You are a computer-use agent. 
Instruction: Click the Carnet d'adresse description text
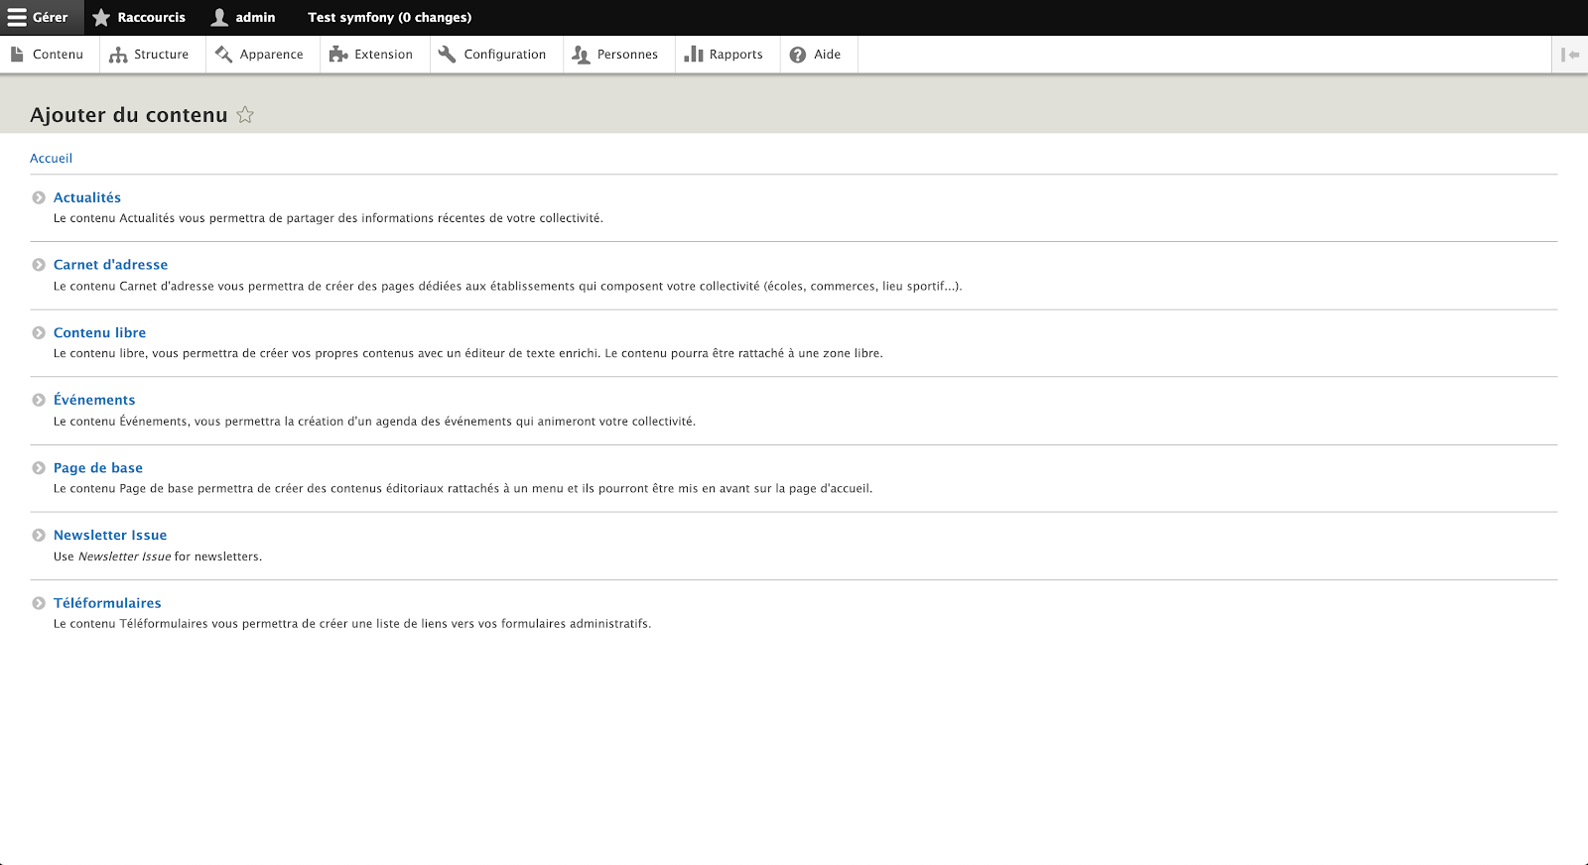(508, 286)
